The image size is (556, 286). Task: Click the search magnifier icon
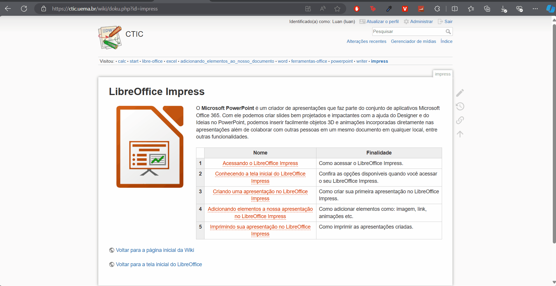[x=448, y=31]
